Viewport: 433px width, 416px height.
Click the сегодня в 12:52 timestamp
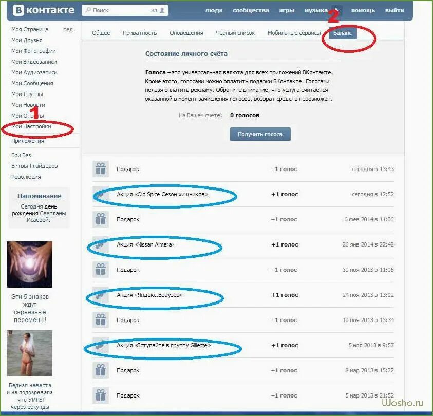tap(373, 194)
